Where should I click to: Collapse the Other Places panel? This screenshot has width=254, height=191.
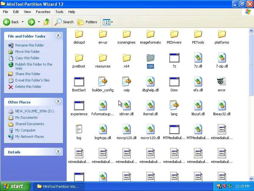coord(58,102)
